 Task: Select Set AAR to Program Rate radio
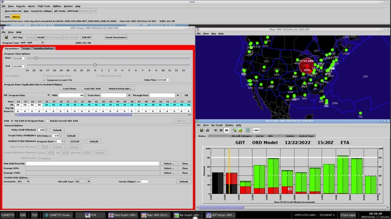click(12, 121)
